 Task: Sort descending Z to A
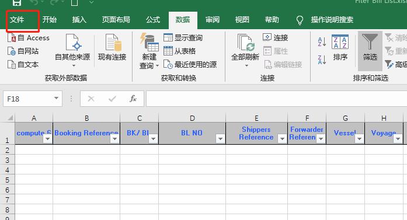322,60
